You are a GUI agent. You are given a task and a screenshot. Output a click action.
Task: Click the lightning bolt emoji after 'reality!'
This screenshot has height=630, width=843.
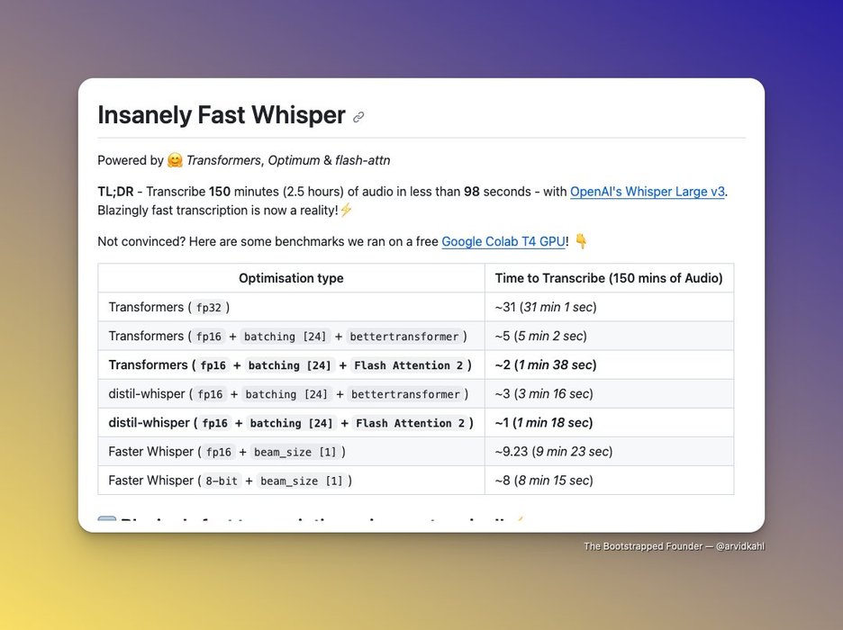(x=346, y=210)
